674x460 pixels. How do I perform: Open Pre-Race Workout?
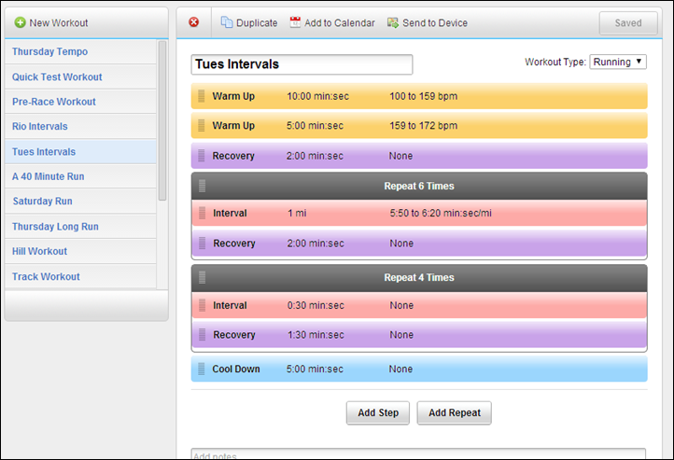pyautogui.click(x=80, y=102)
